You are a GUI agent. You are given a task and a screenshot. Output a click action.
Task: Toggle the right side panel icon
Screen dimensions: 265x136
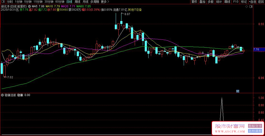251,7
